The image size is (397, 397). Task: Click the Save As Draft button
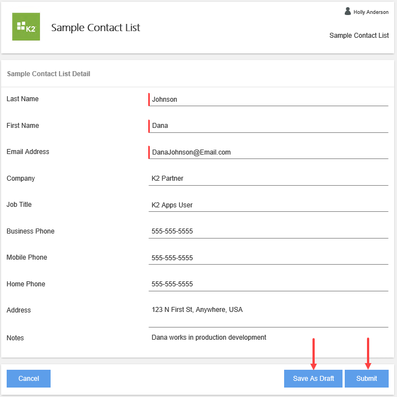[x=314, y=379]
